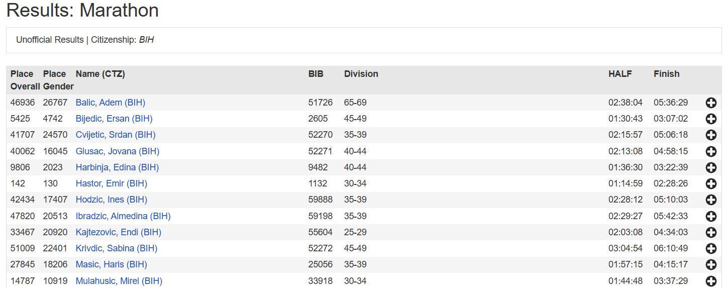Screen dimensions: 724x288
Task: Click plus icon beside Harbinja, Edina result
Action: (711, 167)
